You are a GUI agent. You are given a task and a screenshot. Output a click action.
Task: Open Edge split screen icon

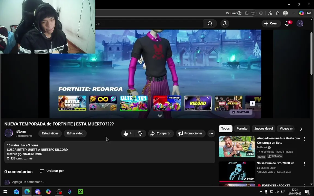[x=247, y=13]
